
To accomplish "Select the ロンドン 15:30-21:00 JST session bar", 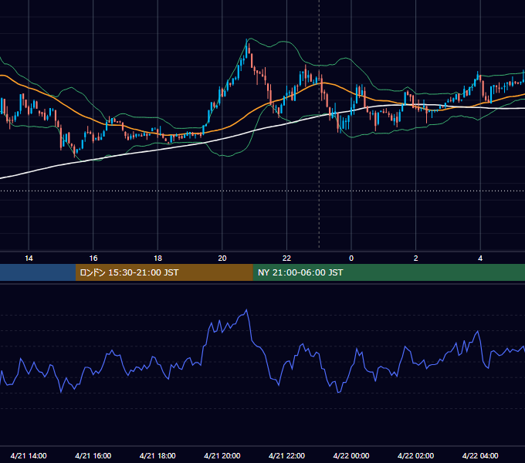I will [164, 272].
